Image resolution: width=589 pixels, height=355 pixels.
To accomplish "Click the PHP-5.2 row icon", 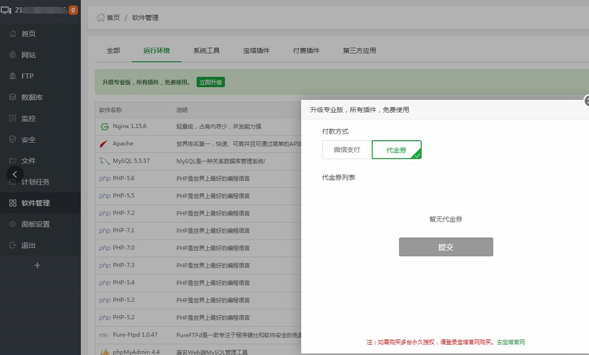I will pos(105,318).
